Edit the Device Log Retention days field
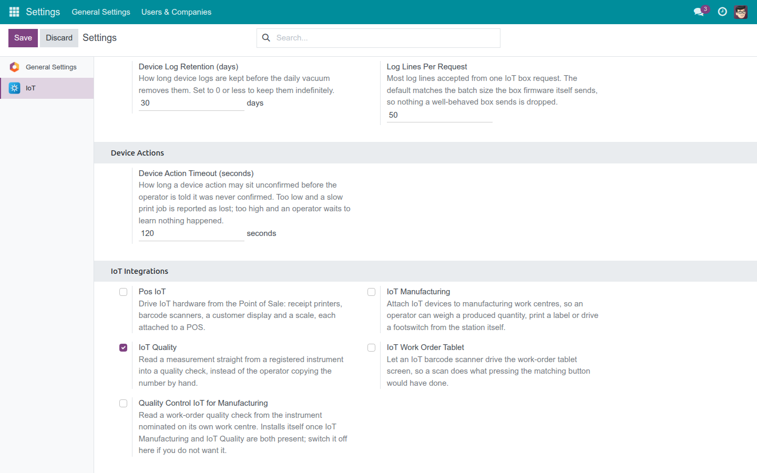757x473 pixels. (191, 103)
